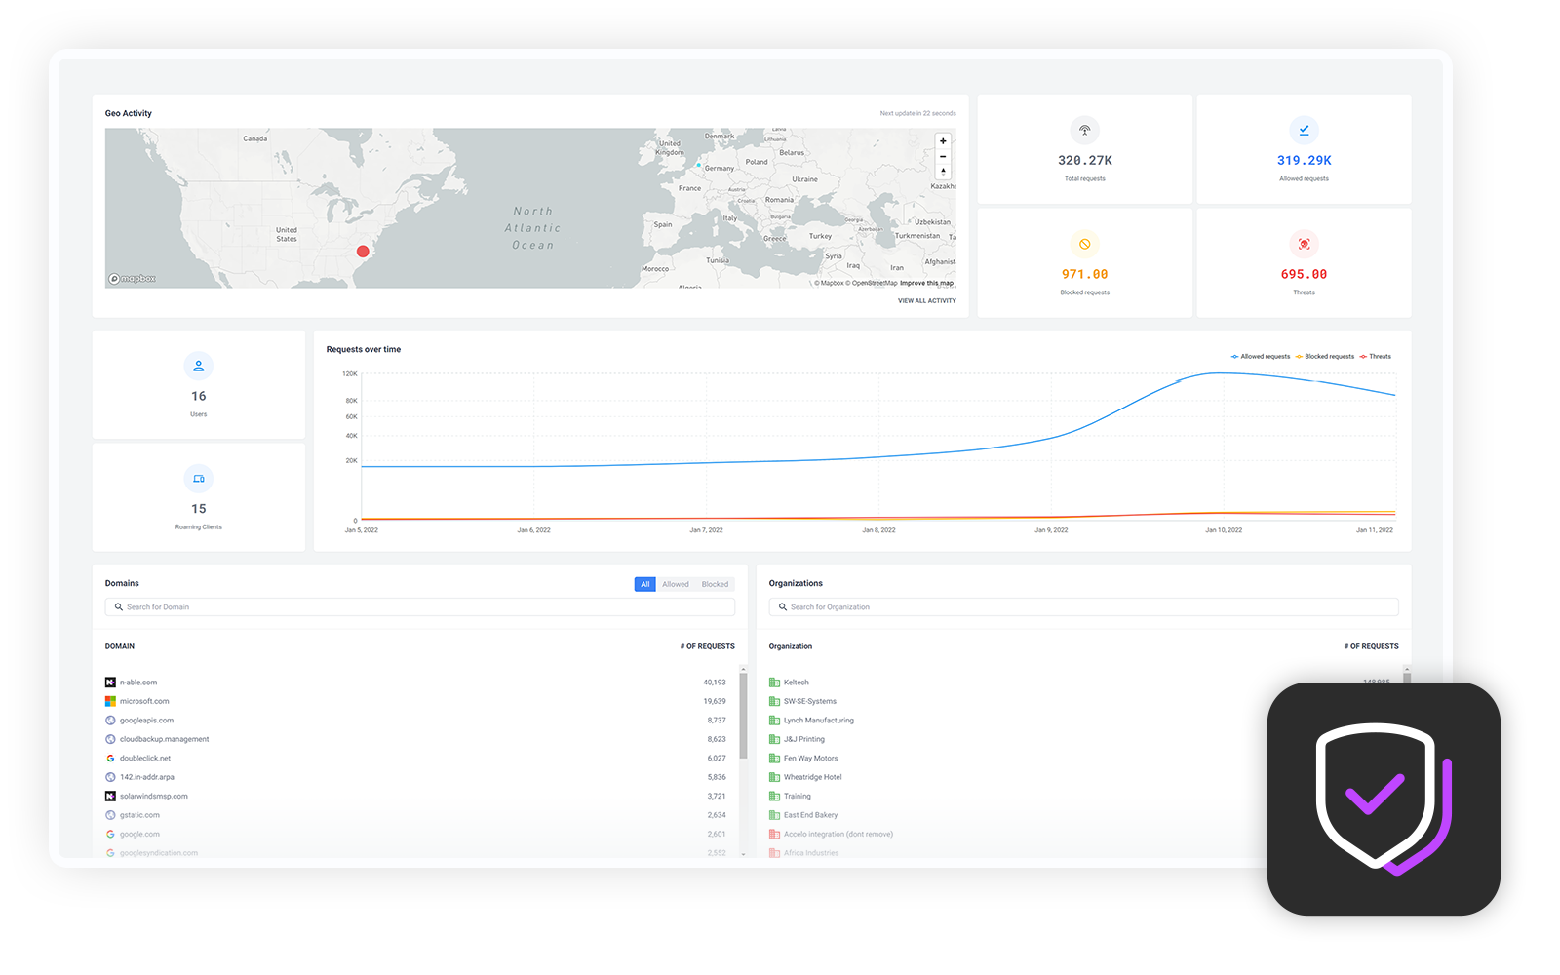1560x975 pixels.
Task: Zoom in on the Geo Activity map
Action: point(943,141)
